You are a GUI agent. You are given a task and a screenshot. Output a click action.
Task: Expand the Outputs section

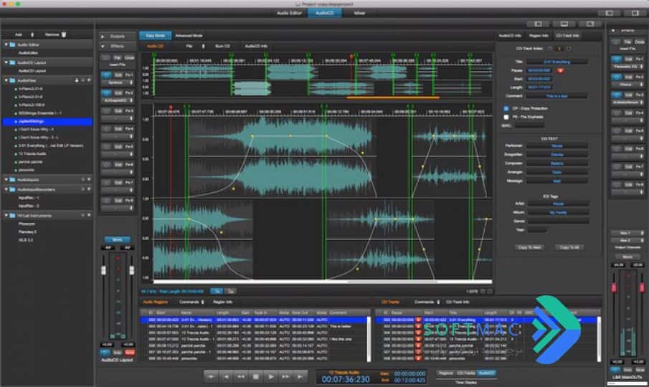(x=103, y=37)
